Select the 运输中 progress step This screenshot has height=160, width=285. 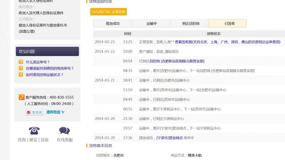coord(151,24)
